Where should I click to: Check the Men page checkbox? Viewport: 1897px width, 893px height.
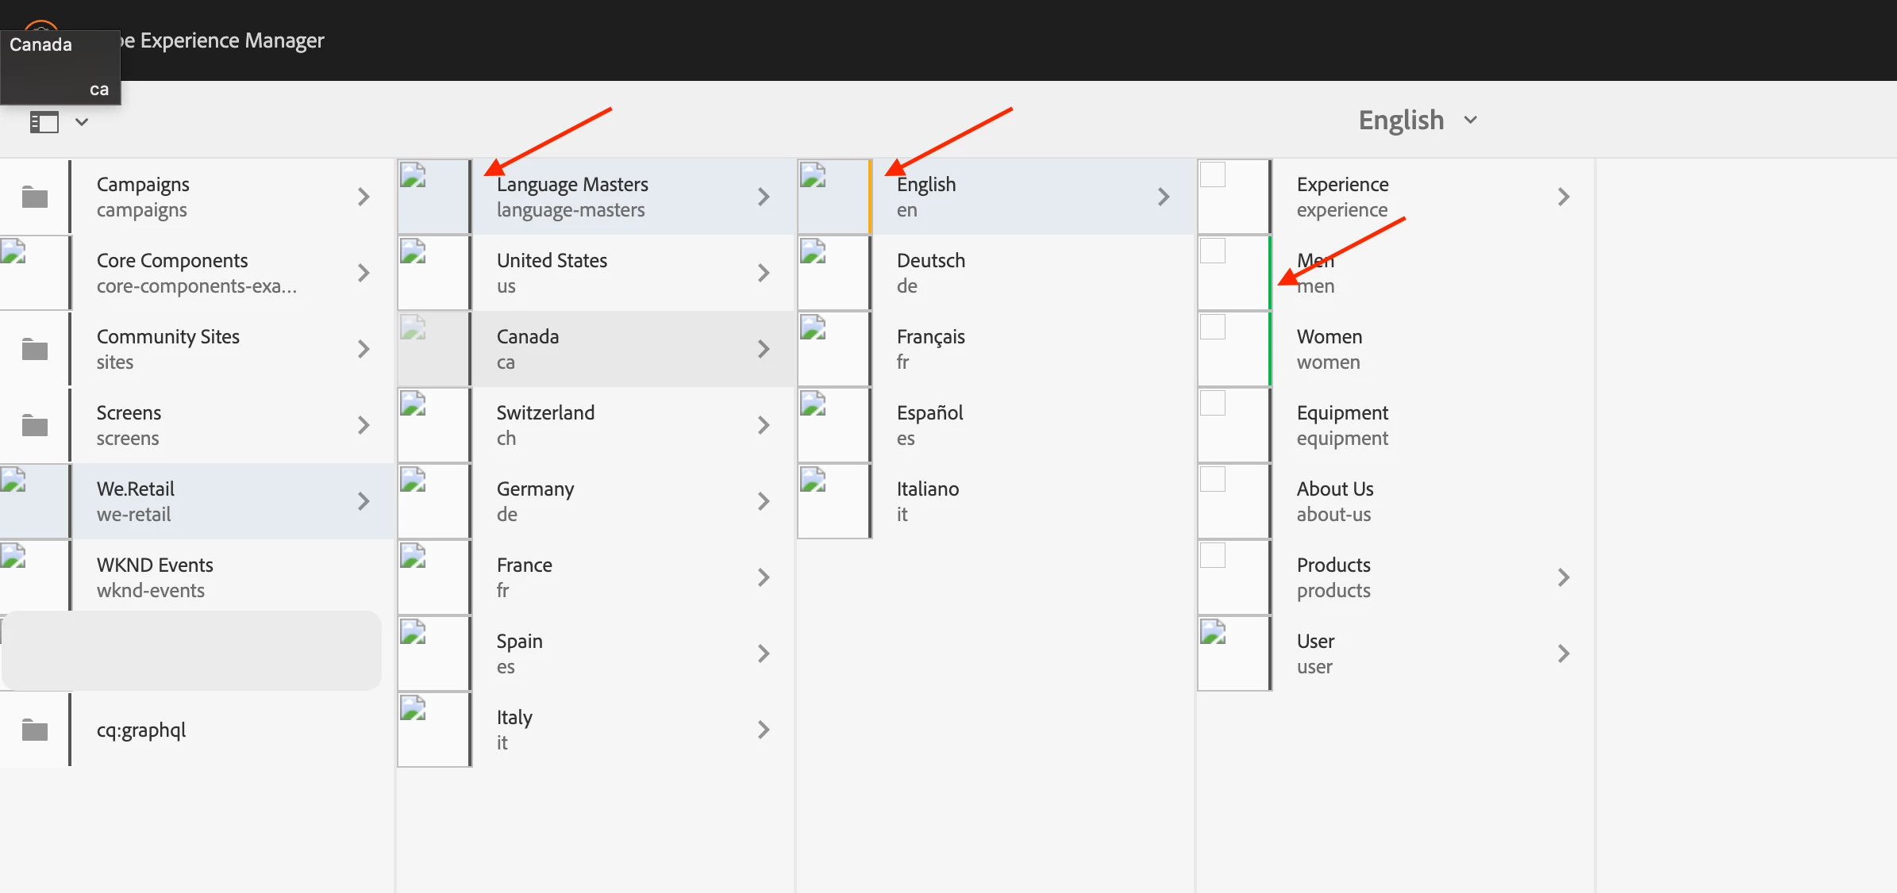[x=1213, y=251]
